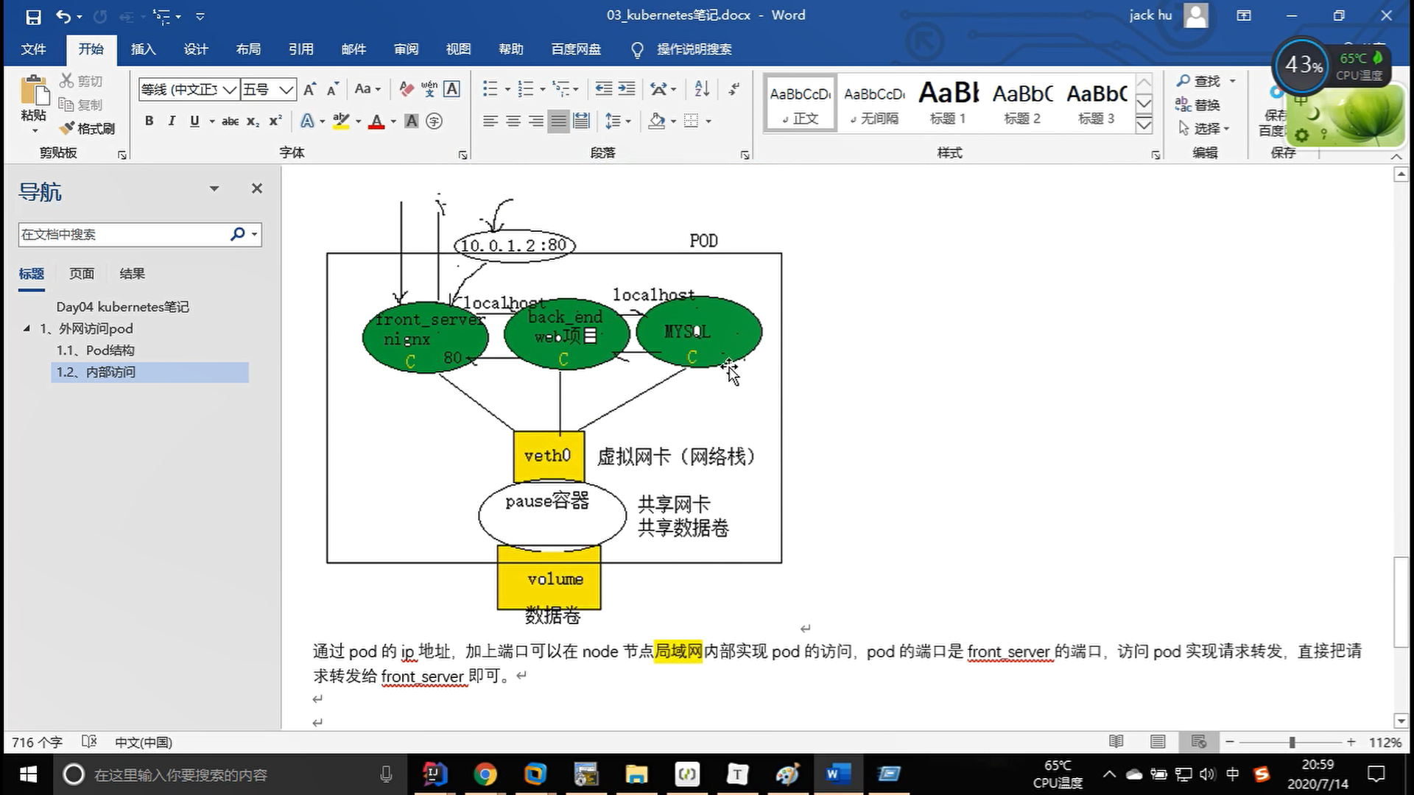Viewport: 1414px width, 795px height.
Task: Center align the paragraph text
Action: [x=513, y=121]
